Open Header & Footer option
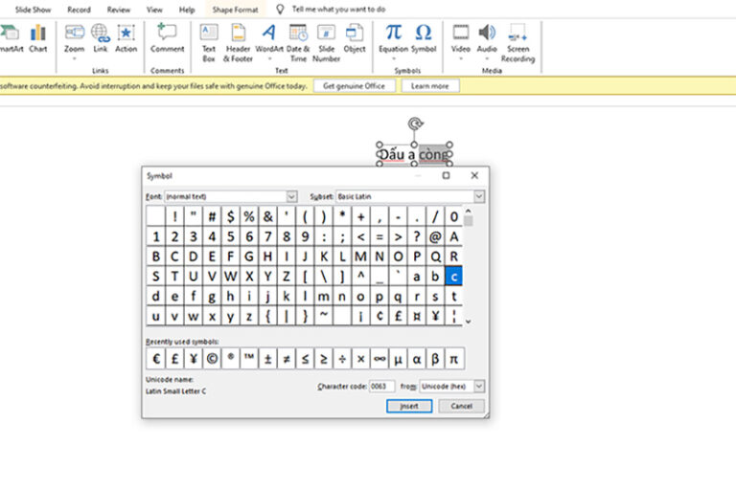The image size is (736, 490). (238, 42)
